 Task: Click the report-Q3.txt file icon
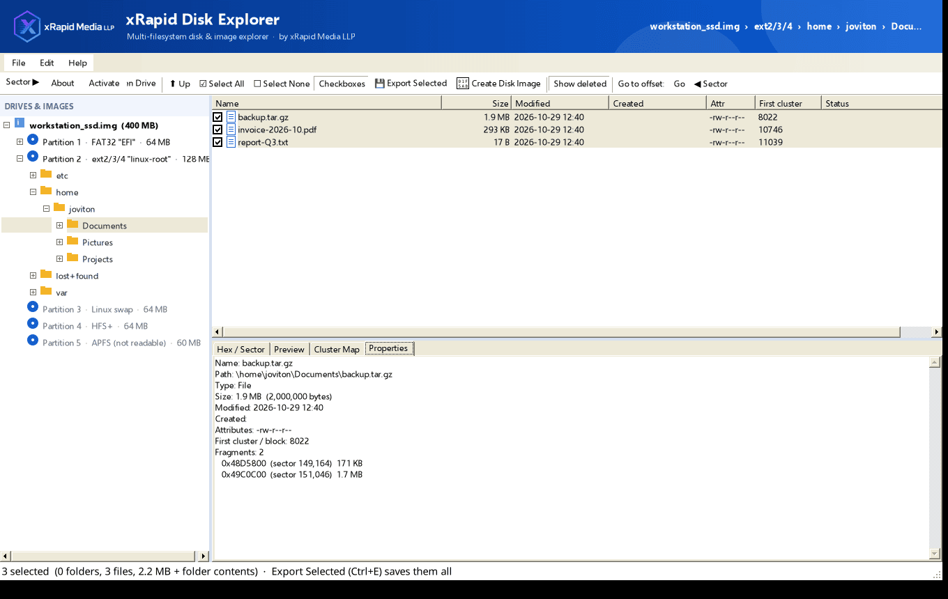pyautogui.click(x=231, y=142)
